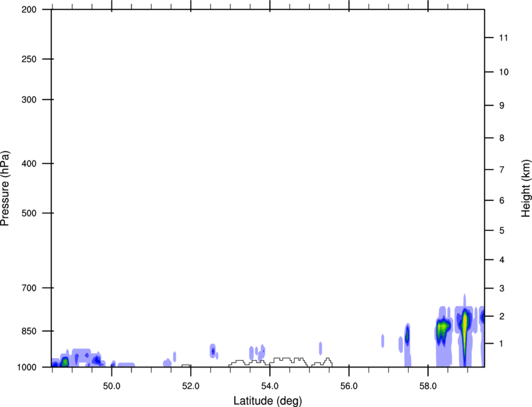This screenshot has width=532, height=407.
Task: Click the 52.0 latitude tick label
Action: [191, 386]
